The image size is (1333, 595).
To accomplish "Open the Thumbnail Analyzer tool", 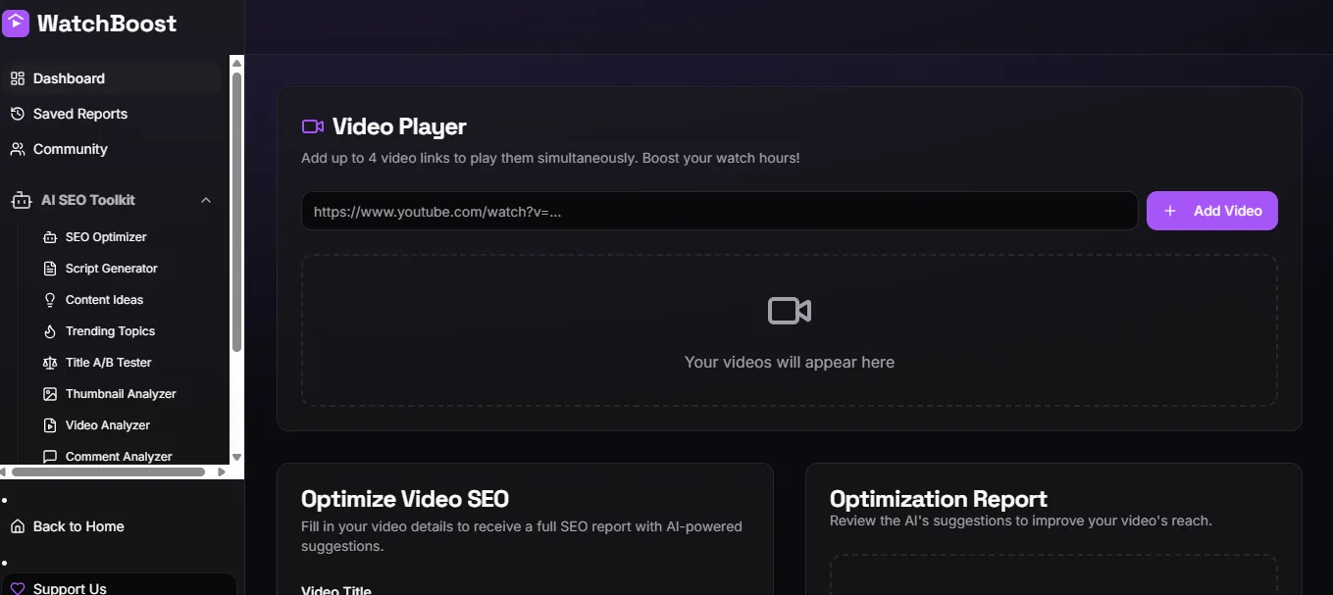I will [x=120, y=394].
